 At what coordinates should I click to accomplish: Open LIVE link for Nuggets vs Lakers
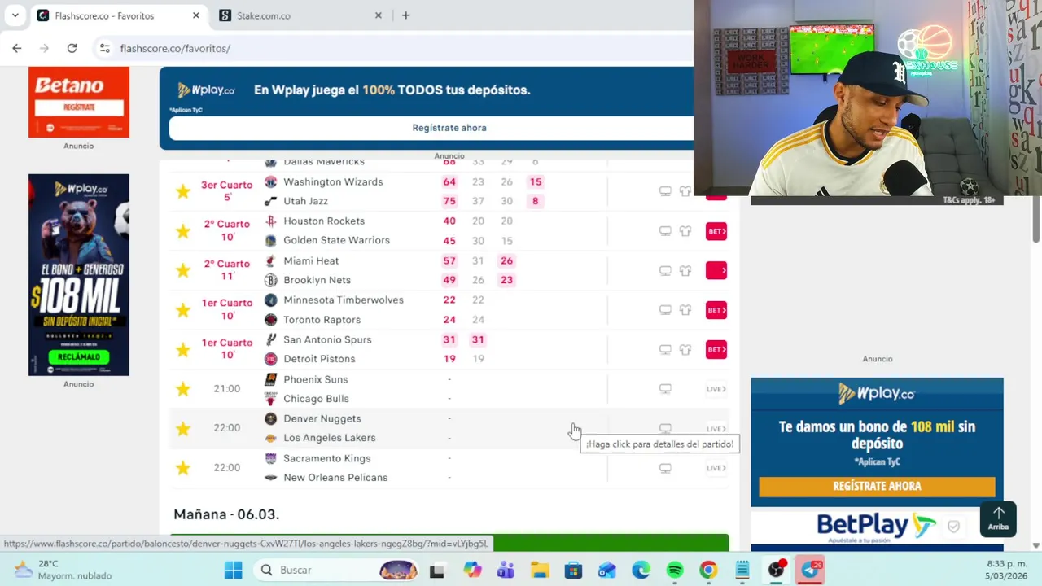[x=716, y=428]
